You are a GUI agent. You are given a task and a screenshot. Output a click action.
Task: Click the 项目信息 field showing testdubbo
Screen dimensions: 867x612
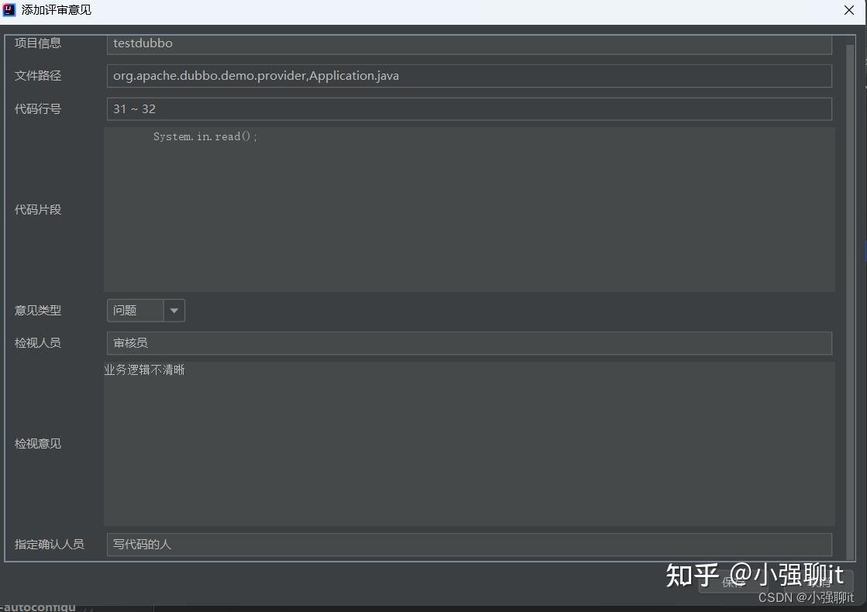coord(468,43)
